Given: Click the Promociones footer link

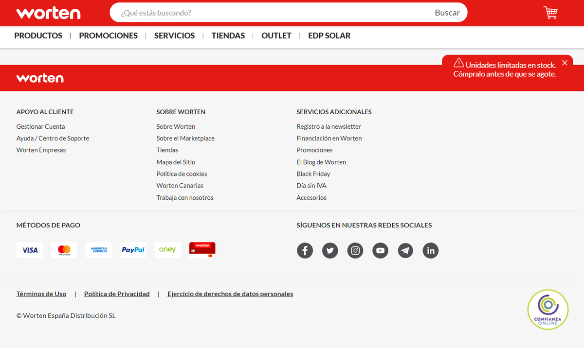Looking at the screenshot, I should coord(314,150).
